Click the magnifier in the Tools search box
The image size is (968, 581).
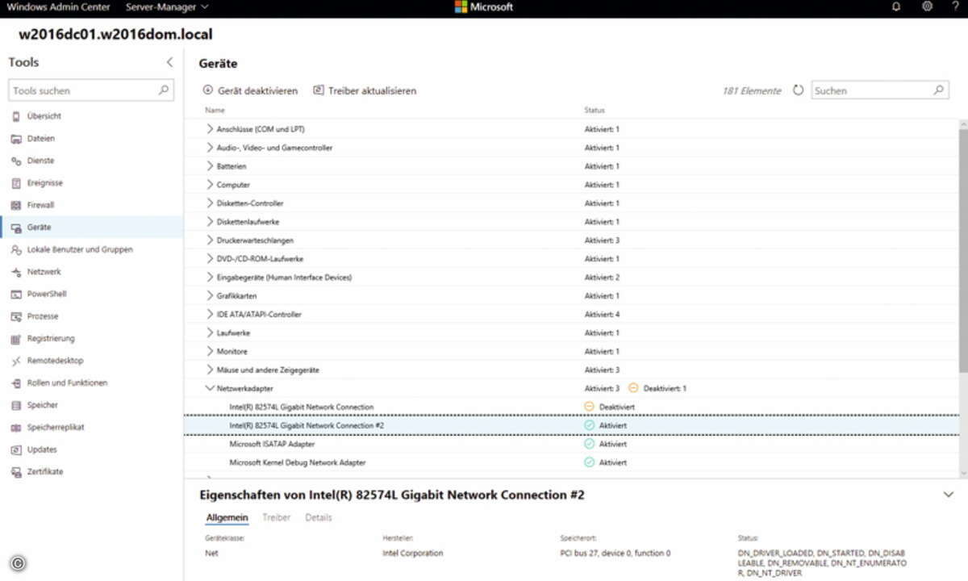(164, 90)
